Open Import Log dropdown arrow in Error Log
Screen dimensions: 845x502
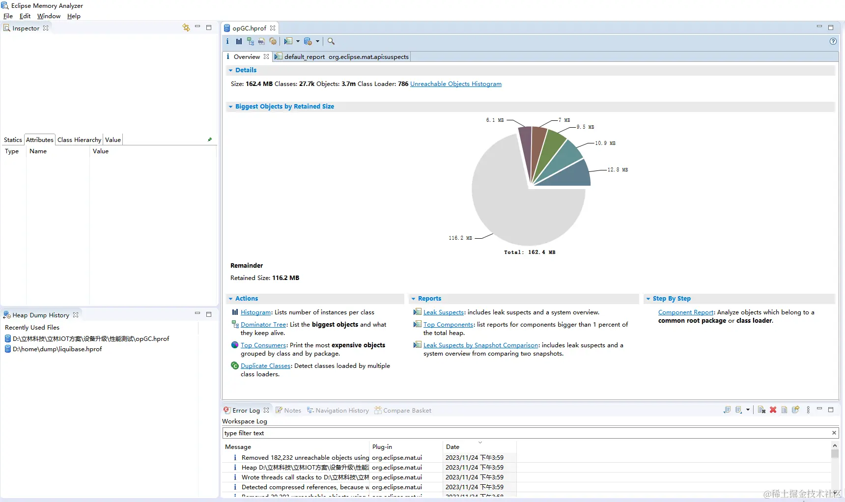pyautogui.click(x=748, y=410)
